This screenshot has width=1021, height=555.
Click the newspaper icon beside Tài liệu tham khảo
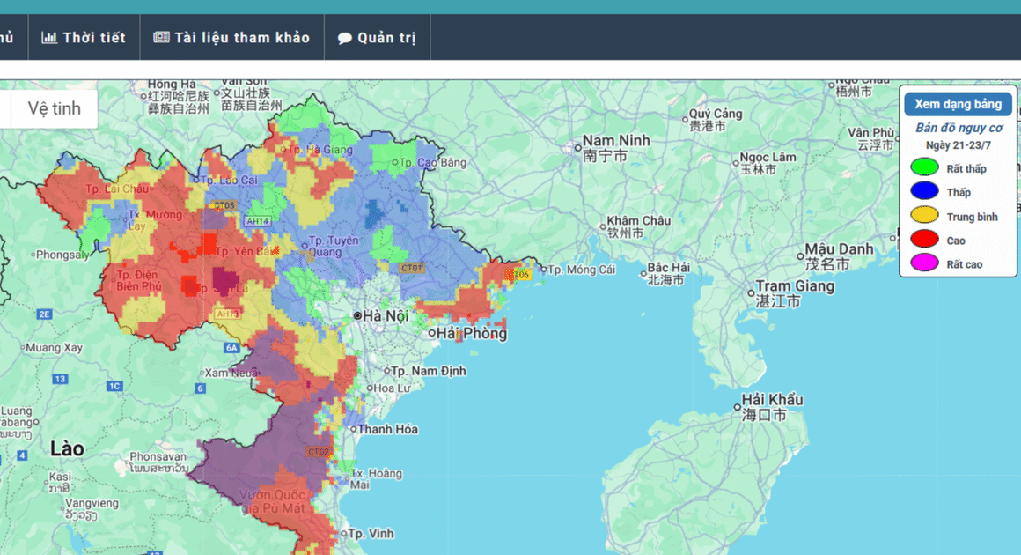pyautogui.click(x=161, y=38)
